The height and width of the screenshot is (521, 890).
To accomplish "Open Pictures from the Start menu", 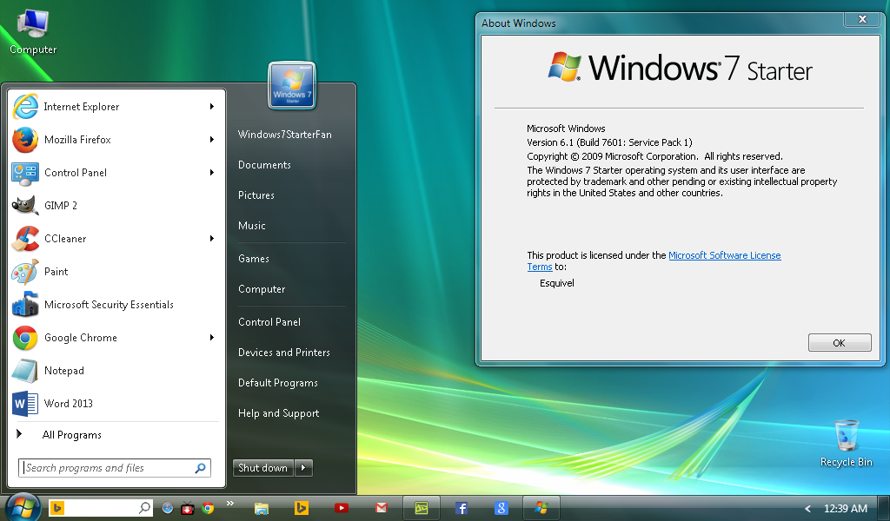I will pos(256,195).
